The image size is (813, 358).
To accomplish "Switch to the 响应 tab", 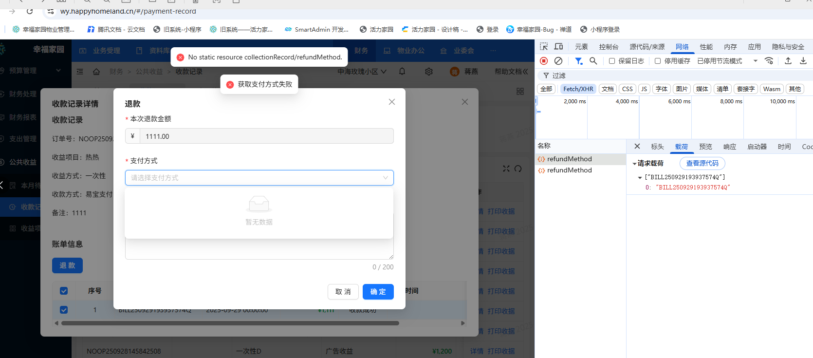I will point(729,147).
